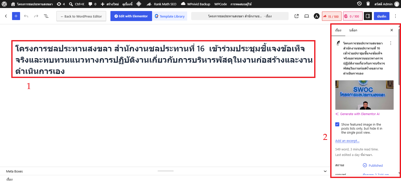Click the blue บันทึก save button

point(382,16)
